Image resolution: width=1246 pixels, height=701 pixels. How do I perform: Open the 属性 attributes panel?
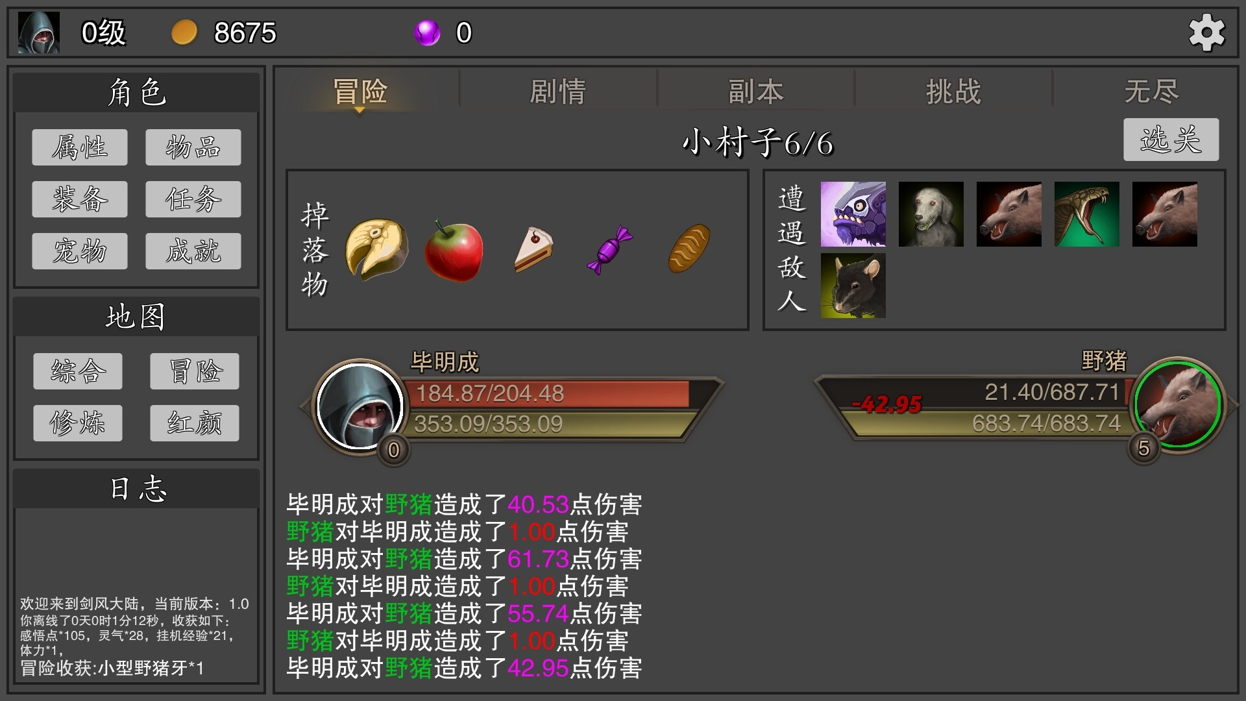[80, 147]
